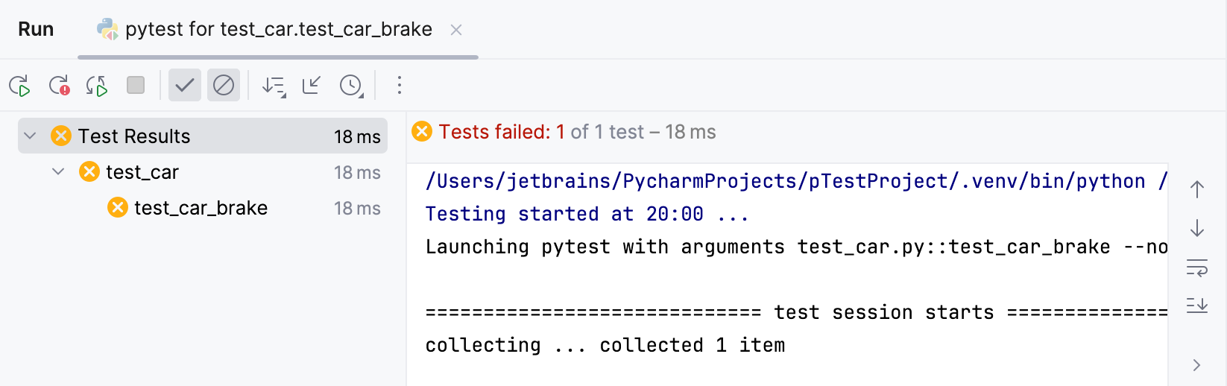Open the More options kebab menu

400,86
